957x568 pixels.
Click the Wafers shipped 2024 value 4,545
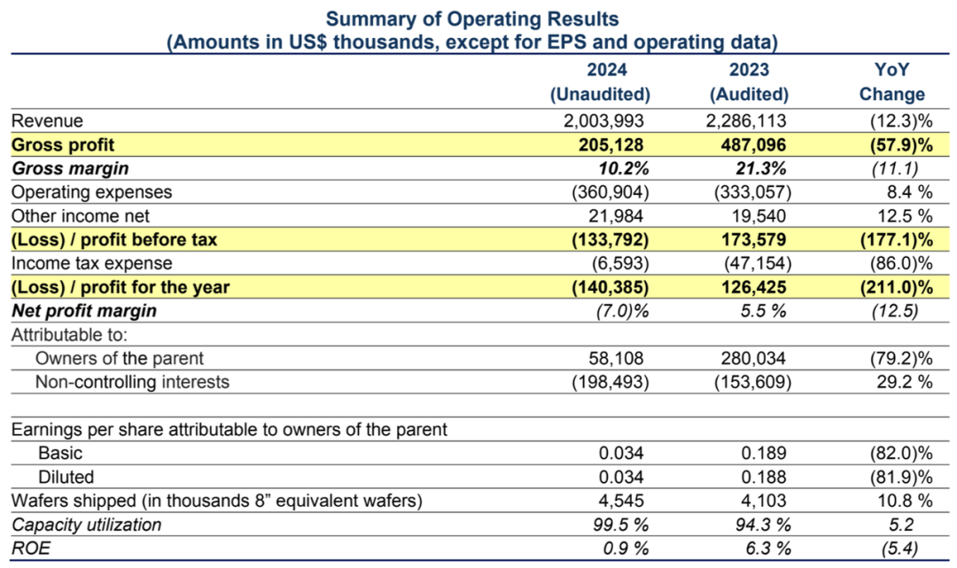[x=620, y=501]
